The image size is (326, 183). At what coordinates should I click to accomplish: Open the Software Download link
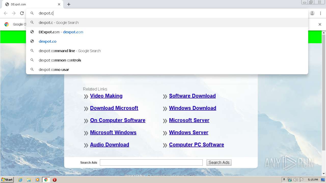[192, 96]
